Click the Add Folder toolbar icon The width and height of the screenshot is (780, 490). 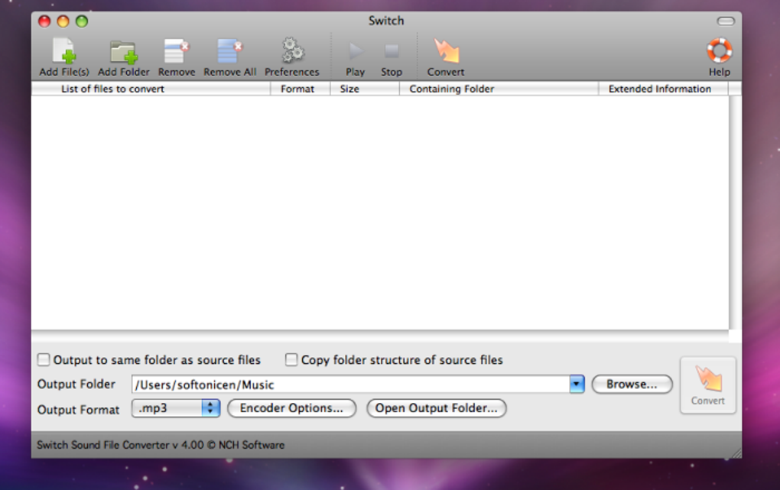click(x=123, y=52)
